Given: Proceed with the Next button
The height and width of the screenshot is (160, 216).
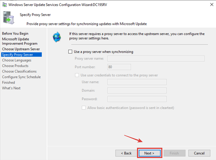Looking at the screenshot, I should 149,153.
